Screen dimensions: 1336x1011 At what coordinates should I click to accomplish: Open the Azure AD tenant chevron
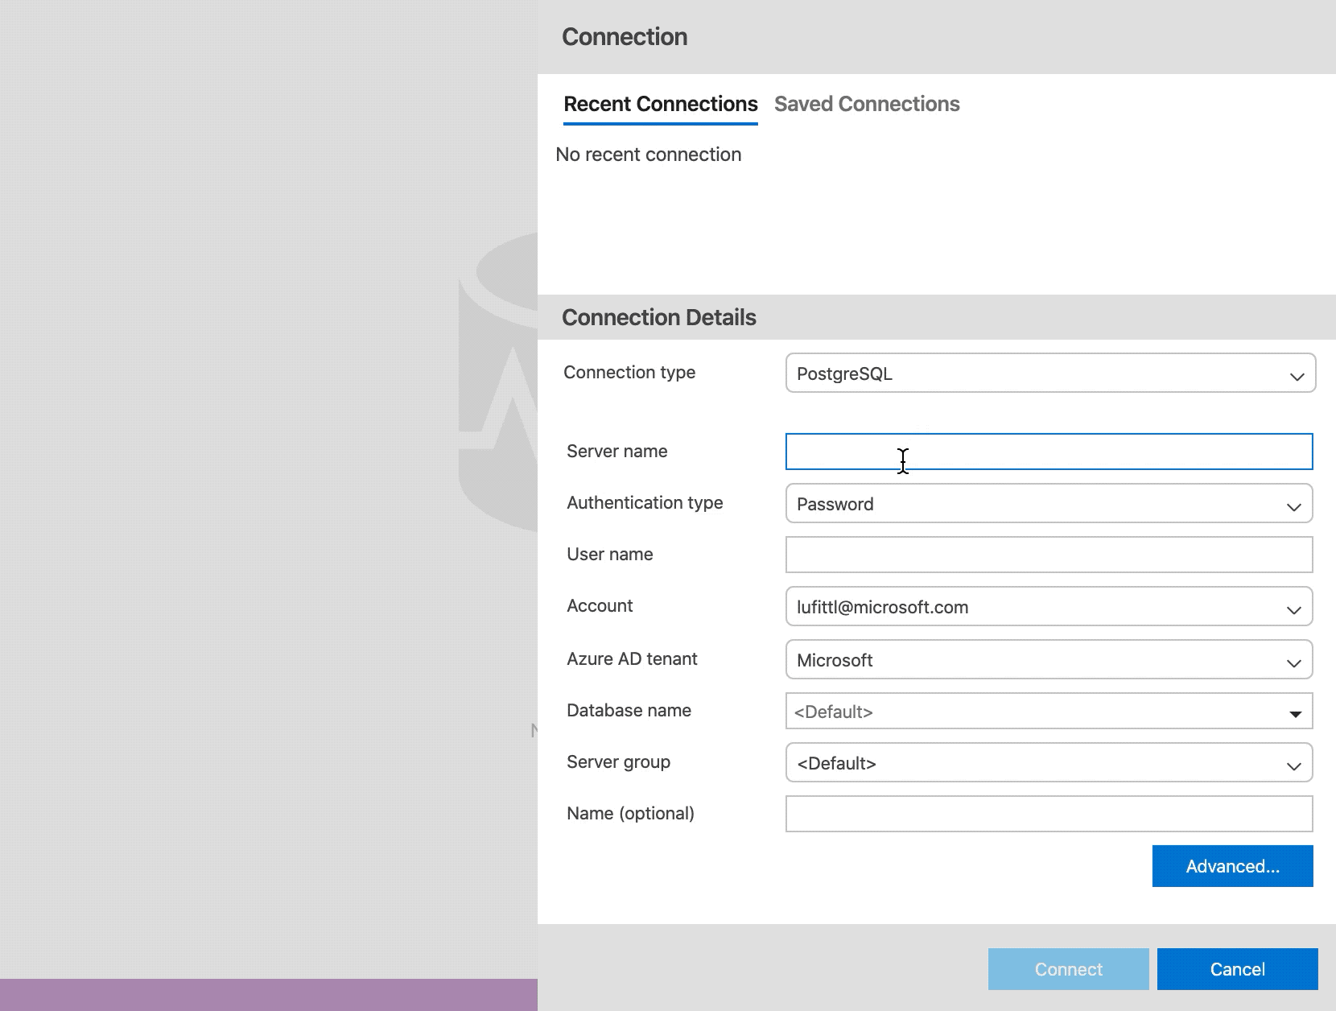coord(1293,661)
